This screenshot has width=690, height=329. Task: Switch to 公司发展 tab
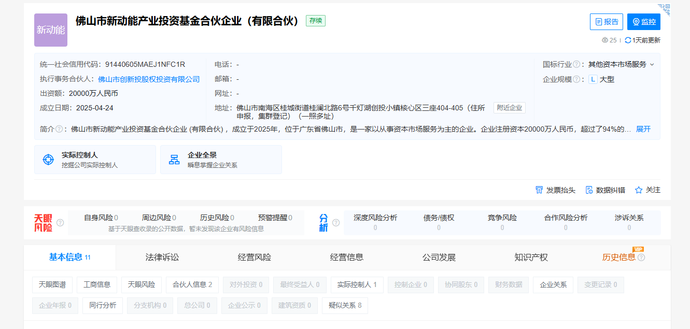coord(439,258)
